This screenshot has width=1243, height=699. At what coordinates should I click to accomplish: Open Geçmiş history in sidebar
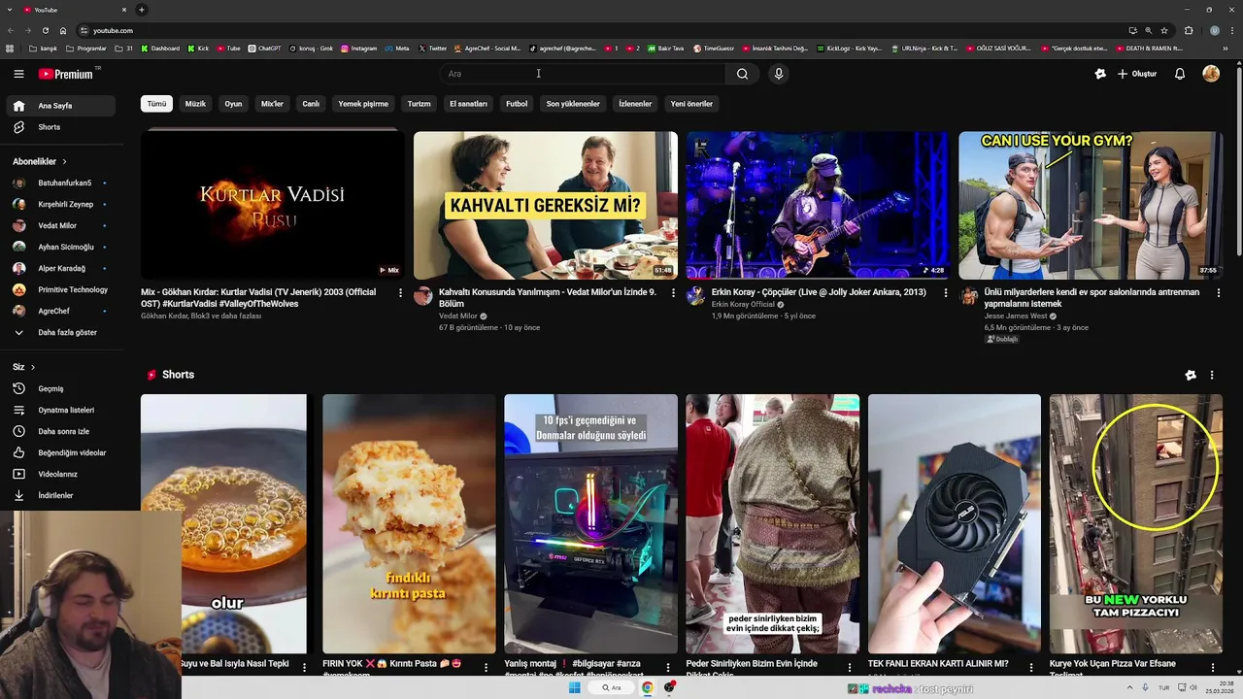coord(60,388)
